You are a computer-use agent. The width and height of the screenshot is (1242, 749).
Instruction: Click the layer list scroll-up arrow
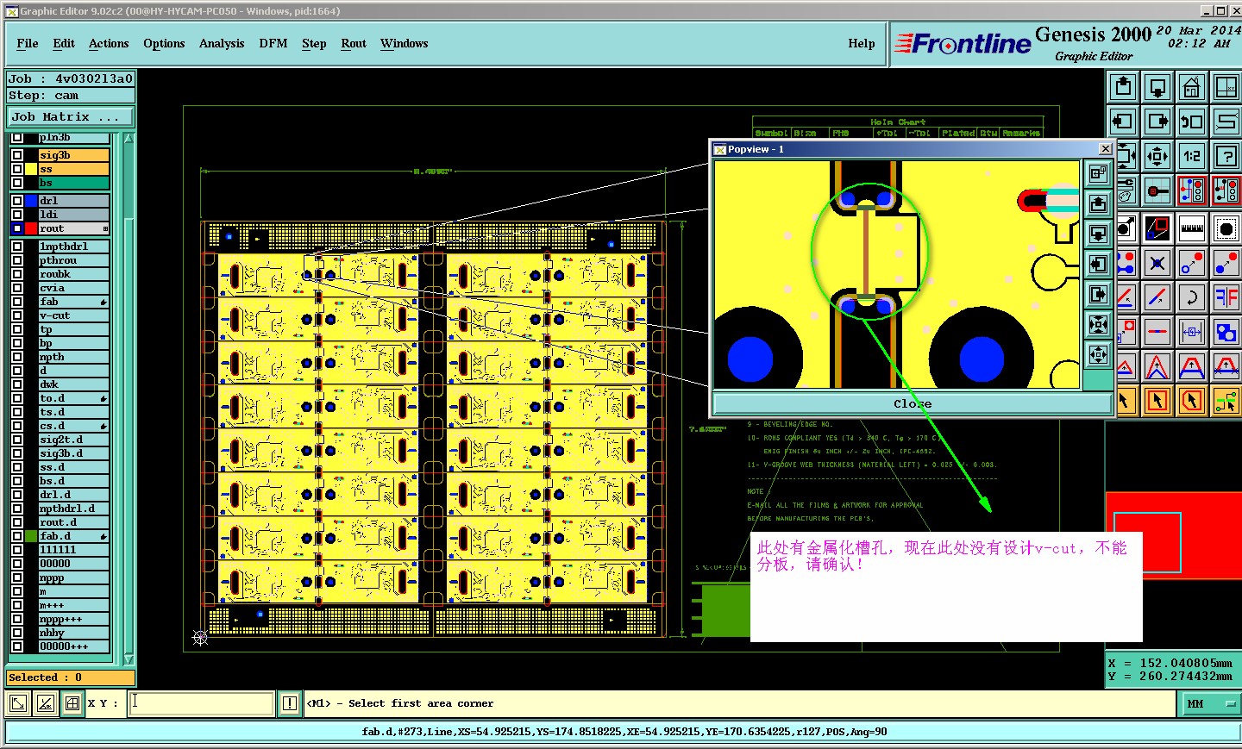pyautogui.click(x=129, y=139)
